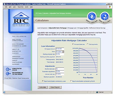Click the page icon at the status bar left
115x96 pixels.
coord(4,92)
